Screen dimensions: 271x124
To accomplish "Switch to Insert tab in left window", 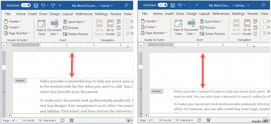I will [33, 14].
